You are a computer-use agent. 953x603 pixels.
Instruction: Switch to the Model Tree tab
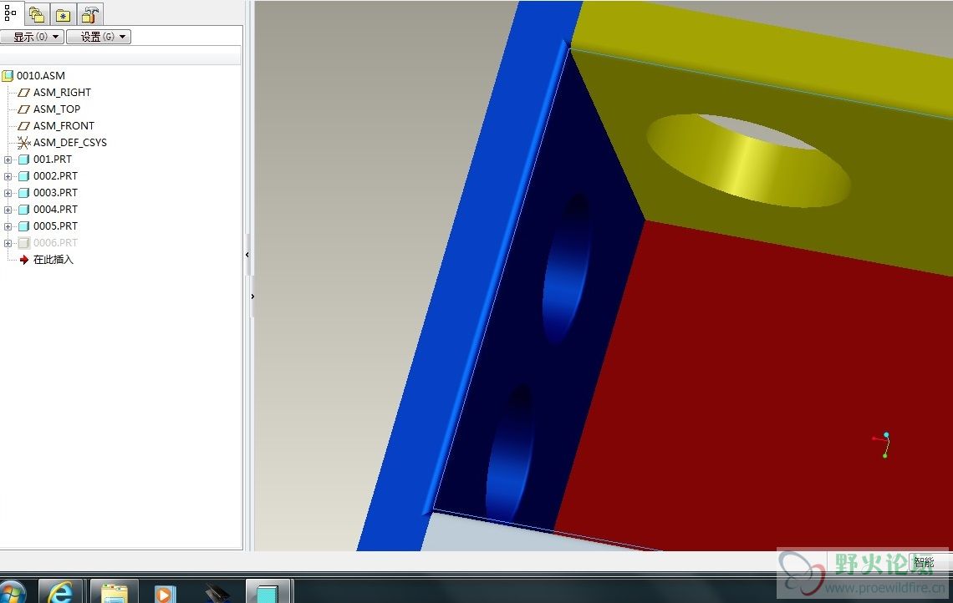pyautogui.click(x=11, y=13)
